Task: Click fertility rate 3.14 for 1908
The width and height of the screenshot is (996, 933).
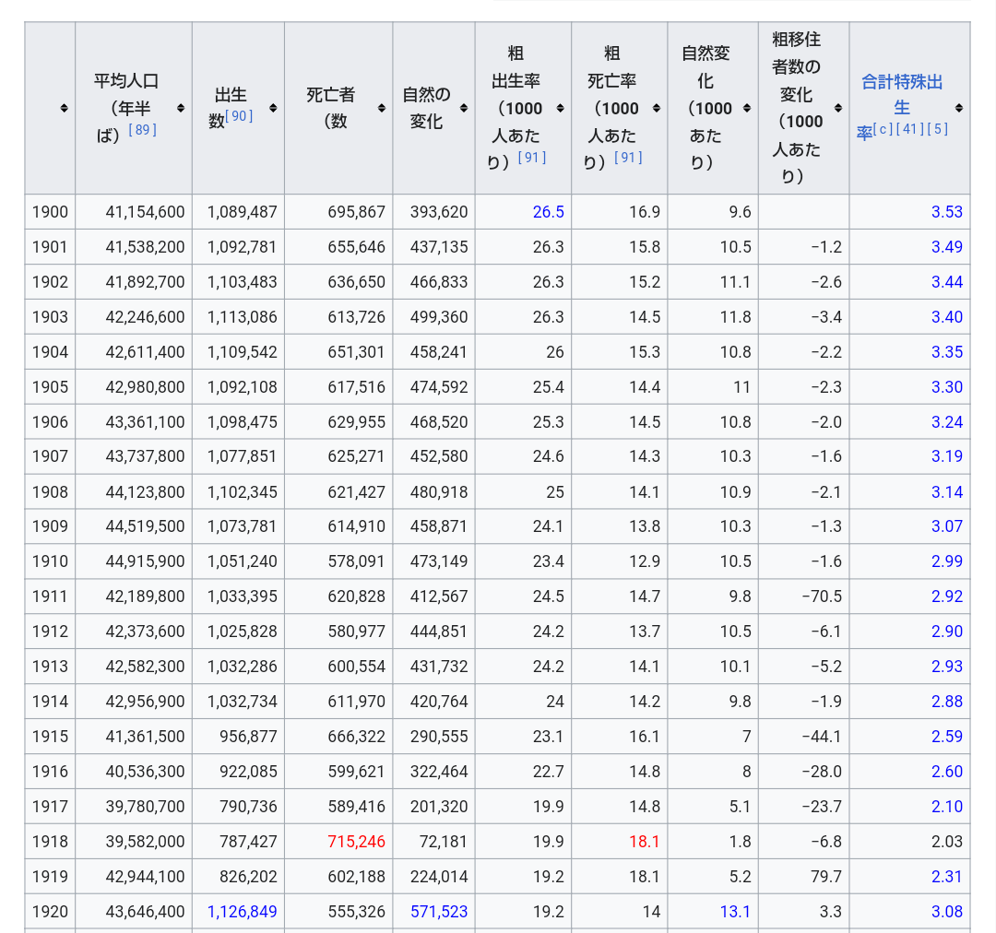Action: point(947,492)
